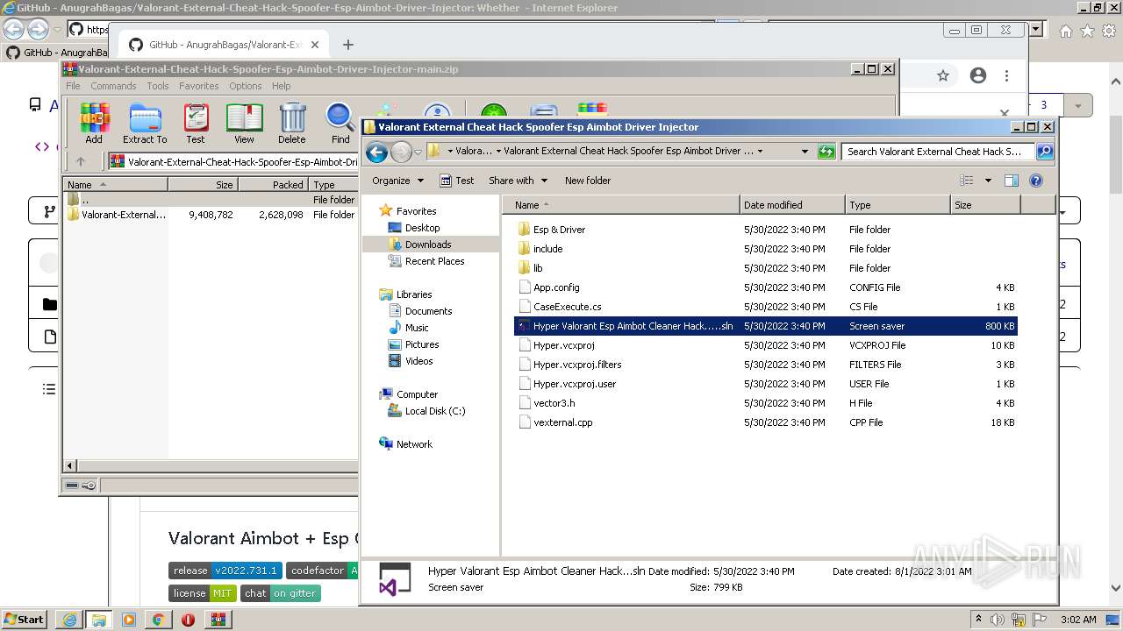Open a new Chrome tab
1123x631 pixels.
(x=348, y=45)
